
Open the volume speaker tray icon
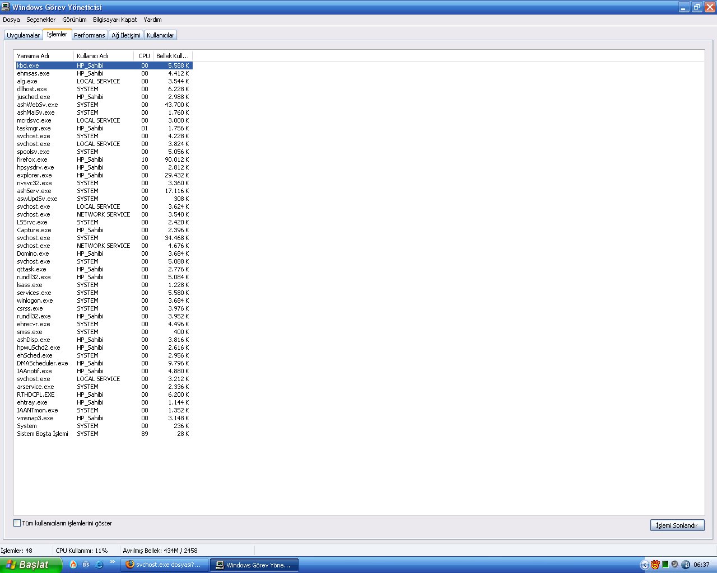click(x=675, y=565)
